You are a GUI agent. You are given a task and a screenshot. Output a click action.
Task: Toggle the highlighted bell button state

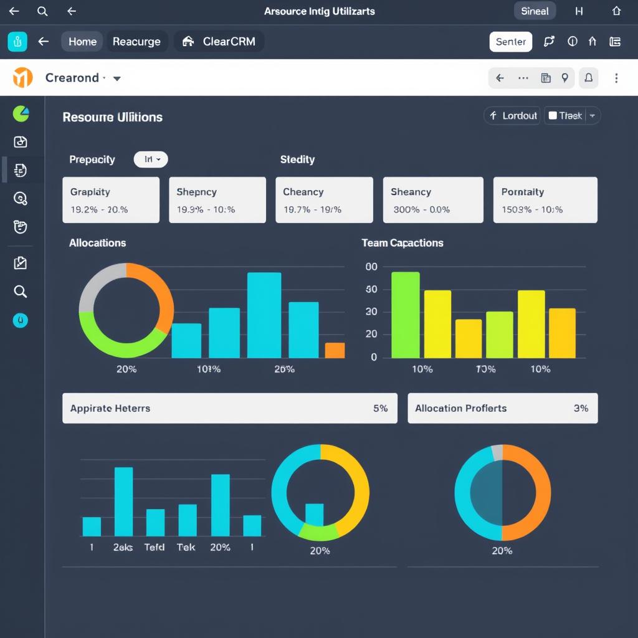pos(587,78)
